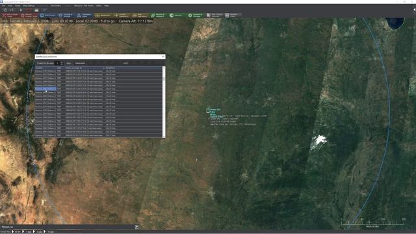416x234 pixels.
Task: Select the unit icon at map center
Action: [x=208, y=110]
